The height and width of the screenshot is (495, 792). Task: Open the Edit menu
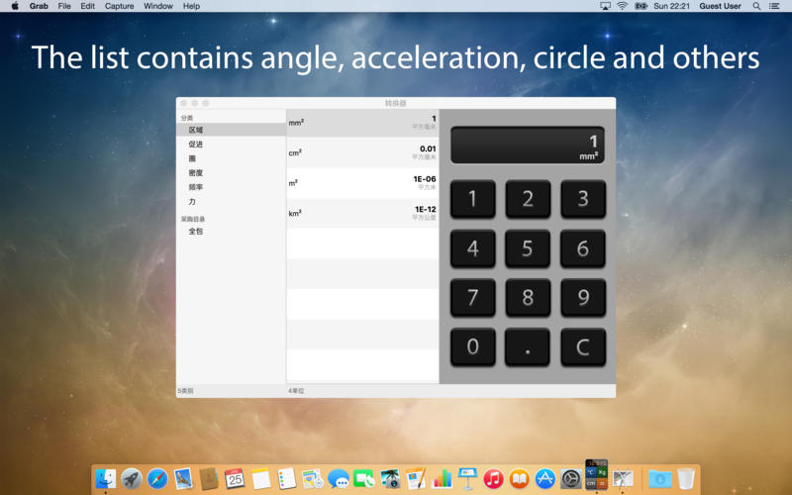[88, 6]
